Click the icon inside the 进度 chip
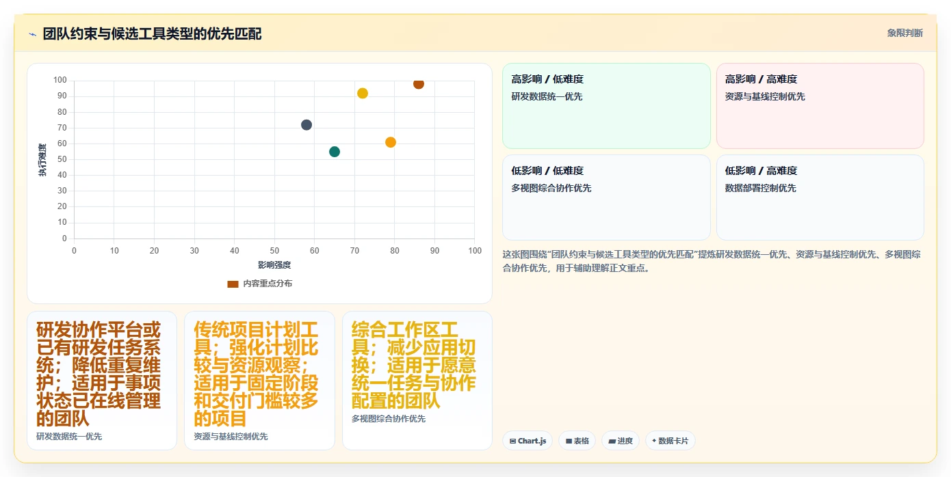 612,441
